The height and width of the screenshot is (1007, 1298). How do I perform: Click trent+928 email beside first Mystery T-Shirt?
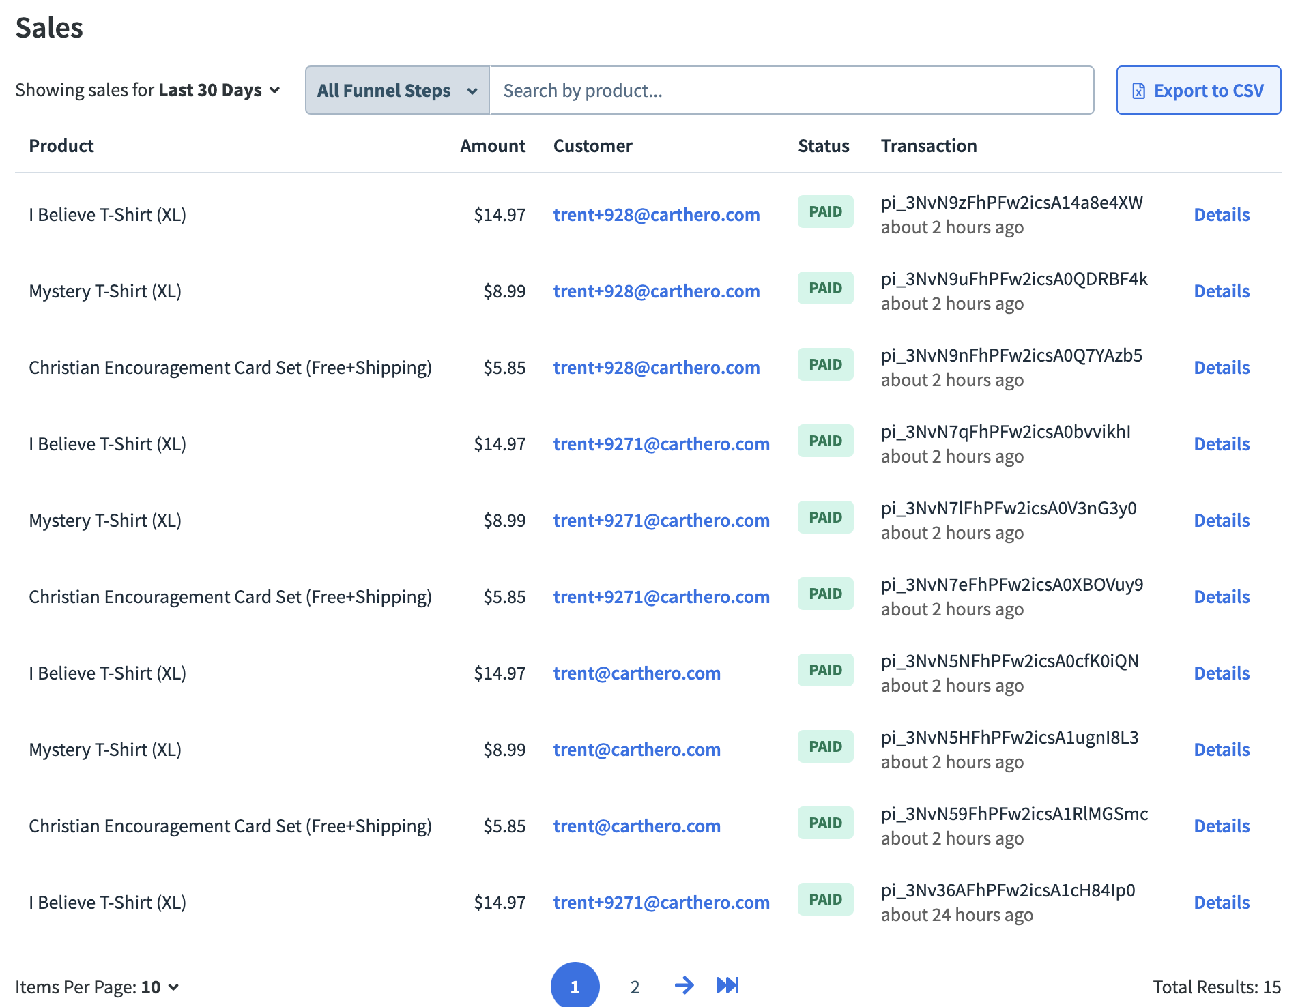[x=657, y=291]
